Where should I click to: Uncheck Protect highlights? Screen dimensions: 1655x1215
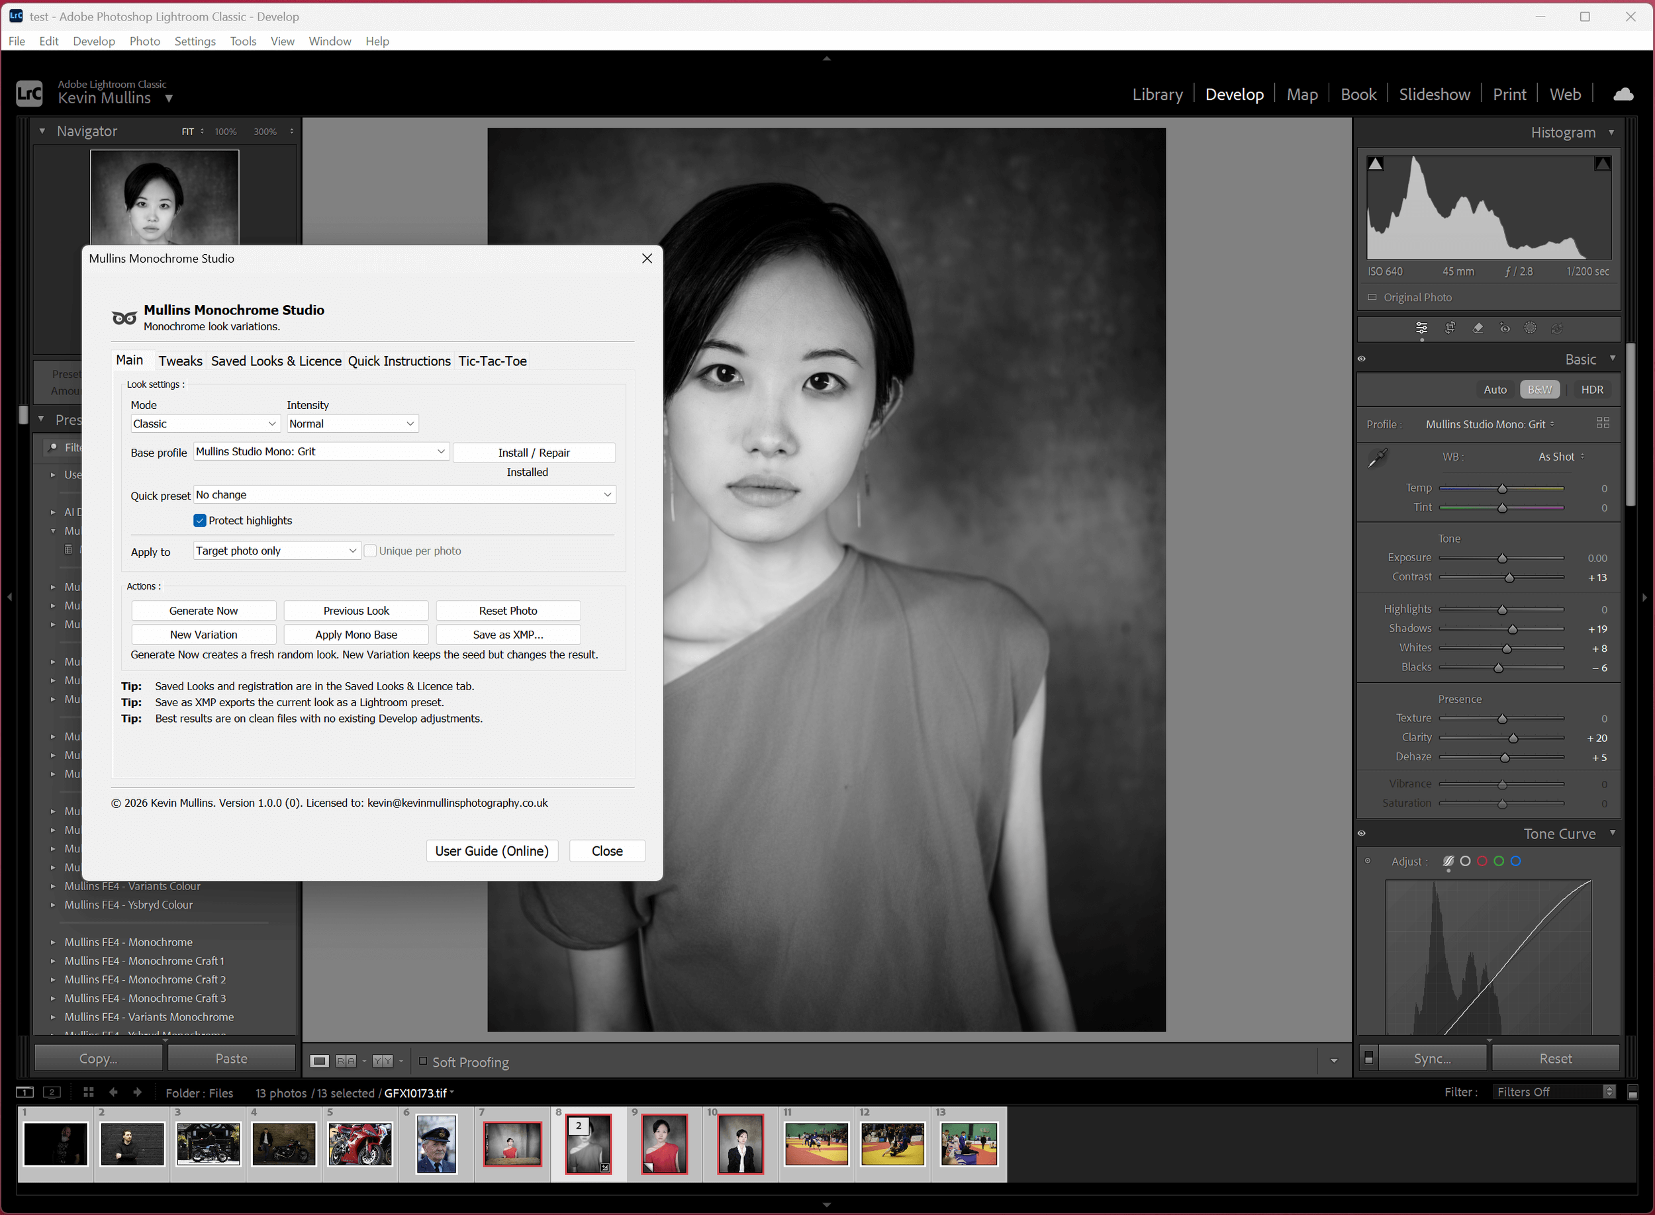coord(199,520)
